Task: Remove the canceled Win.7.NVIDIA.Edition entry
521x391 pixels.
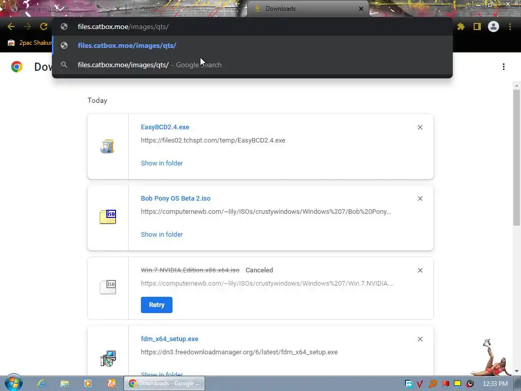Action: [x=420, y=270]
